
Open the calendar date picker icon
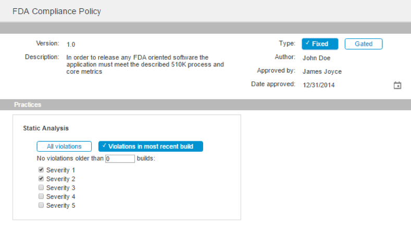click(x=397, y=85)
